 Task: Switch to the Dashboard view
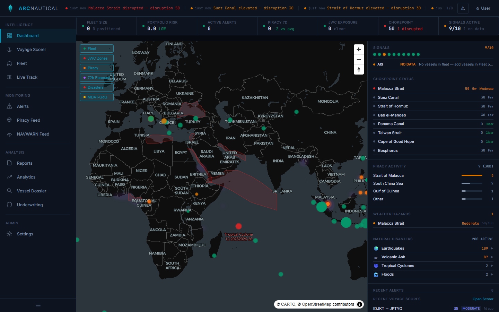[28, 35]
